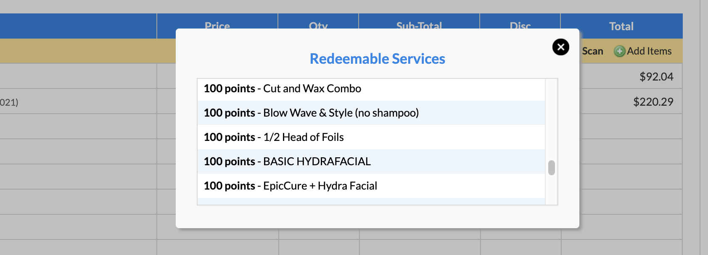Screen dimensions: 708x255
Task: Click the Sub-Total column header
Action: coord(419,26)
